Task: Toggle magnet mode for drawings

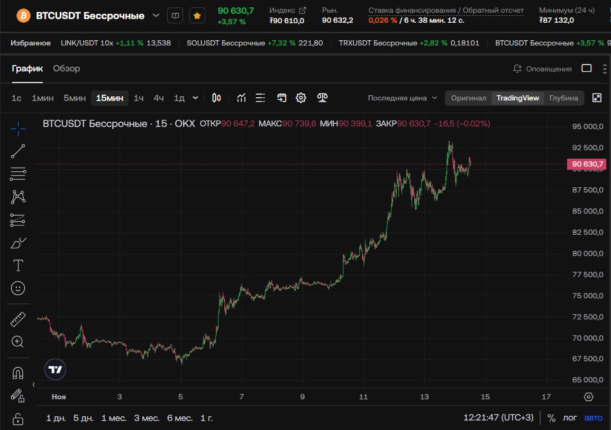Action: point(18,373)
